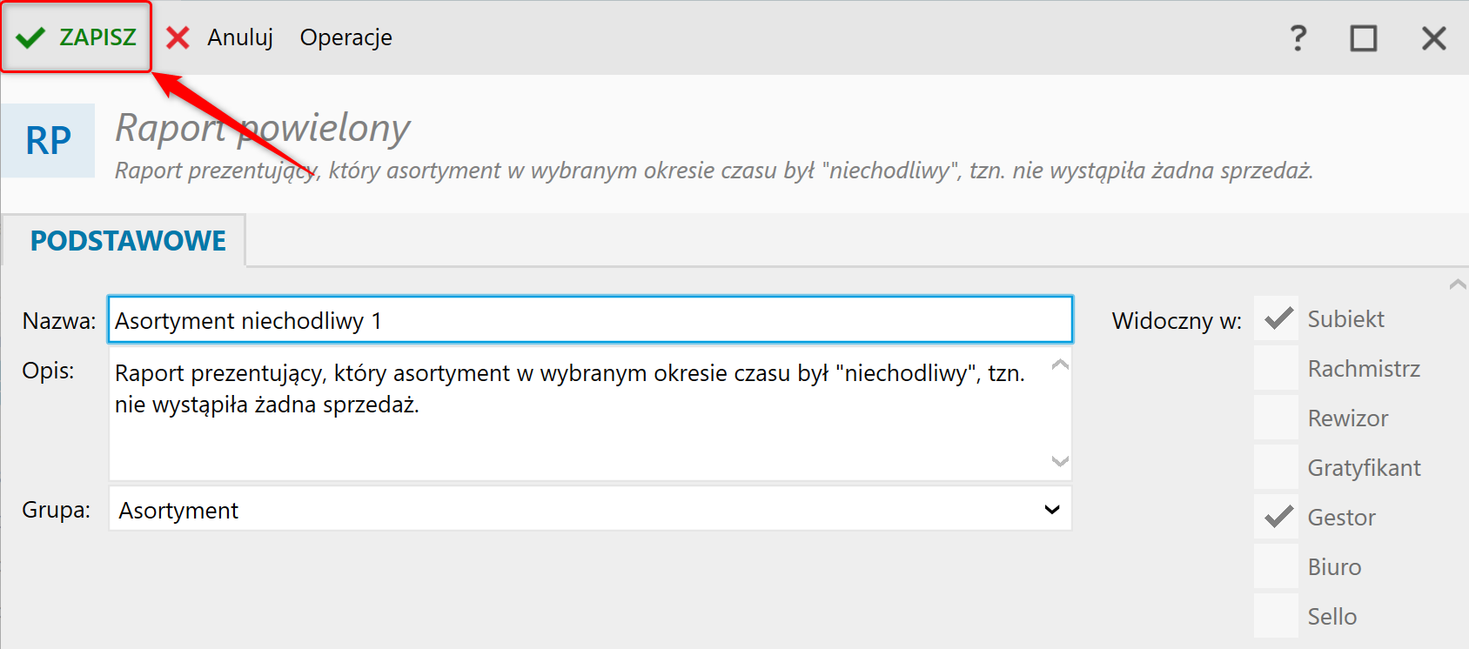Image resolution: width=1469 pixels, height=649 pixels.
Task: Click the green ZAPISZ checkmark icon
Action: point(30,37)
